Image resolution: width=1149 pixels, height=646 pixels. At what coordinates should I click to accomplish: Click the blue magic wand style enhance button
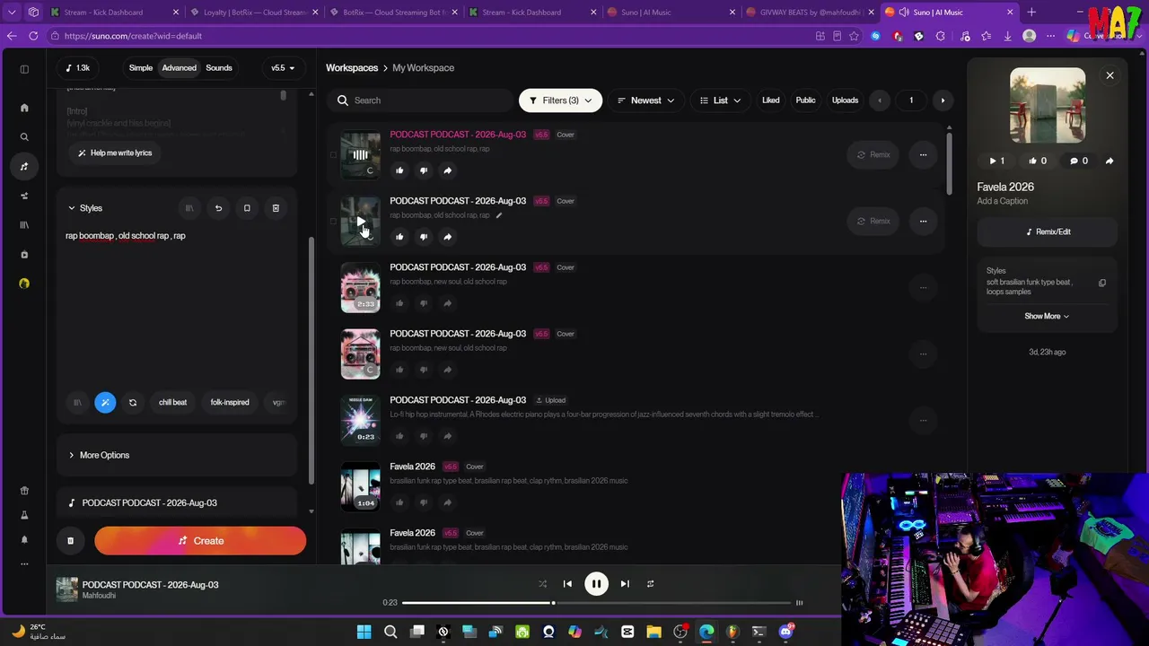[x=105, y=403]
